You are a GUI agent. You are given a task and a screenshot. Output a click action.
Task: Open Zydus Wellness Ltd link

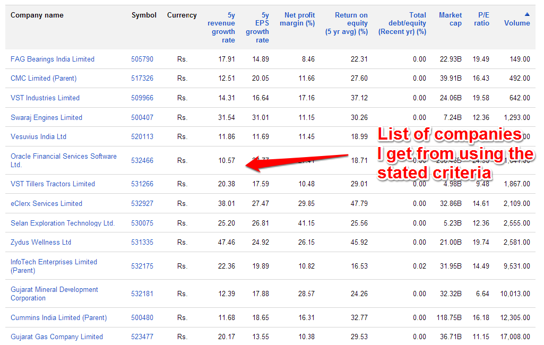(x=41, y=242)
